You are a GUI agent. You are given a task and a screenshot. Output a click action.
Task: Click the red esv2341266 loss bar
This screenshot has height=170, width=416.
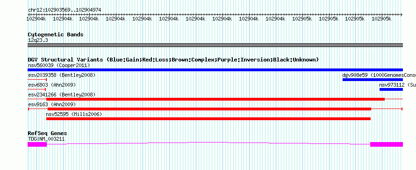coord(215,99)
